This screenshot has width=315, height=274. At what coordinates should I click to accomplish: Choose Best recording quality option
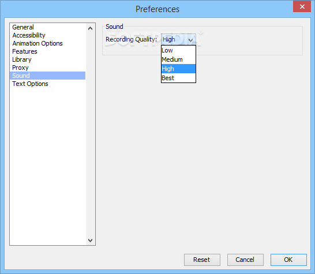click(178, 78)
